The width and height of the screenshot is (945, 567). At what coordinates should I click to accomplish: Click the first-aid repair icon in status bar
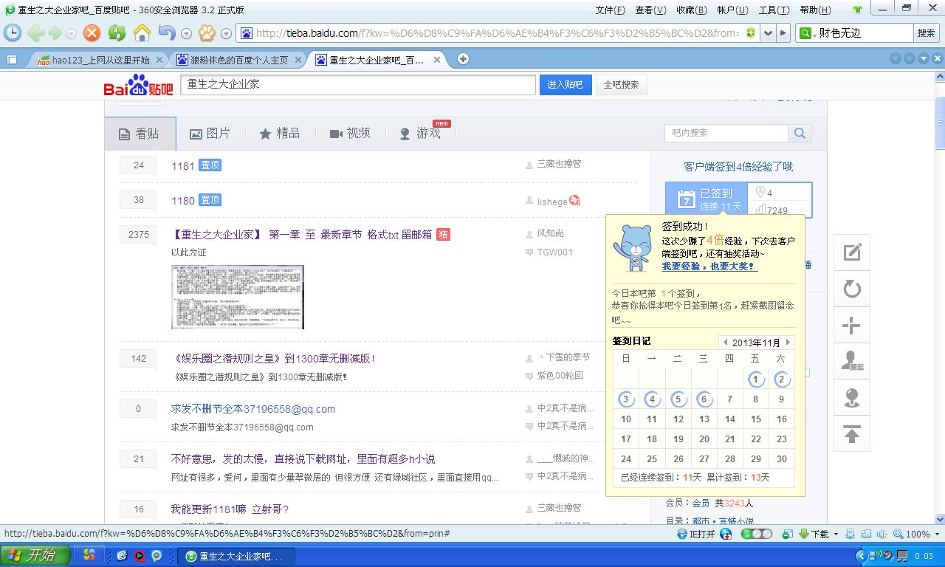726,534
